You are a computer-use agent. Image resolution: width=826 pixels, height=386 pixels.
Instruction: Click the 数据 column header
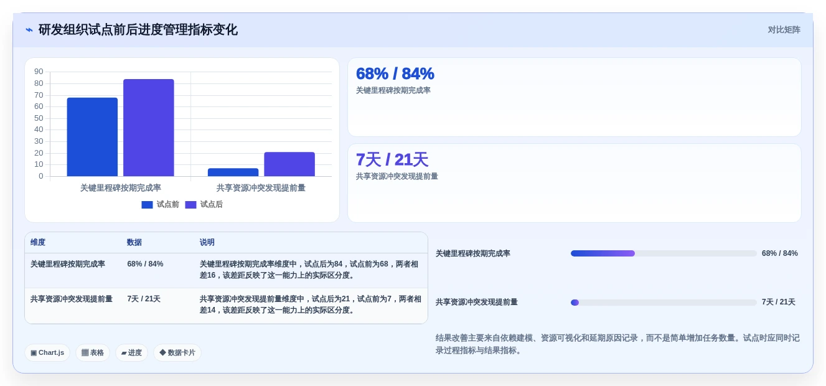[134, 242]
